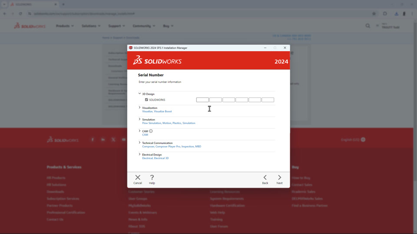417x234 pixels.
Task: Cancel the SOLIDWORKS installation
Action: (138, 179)
